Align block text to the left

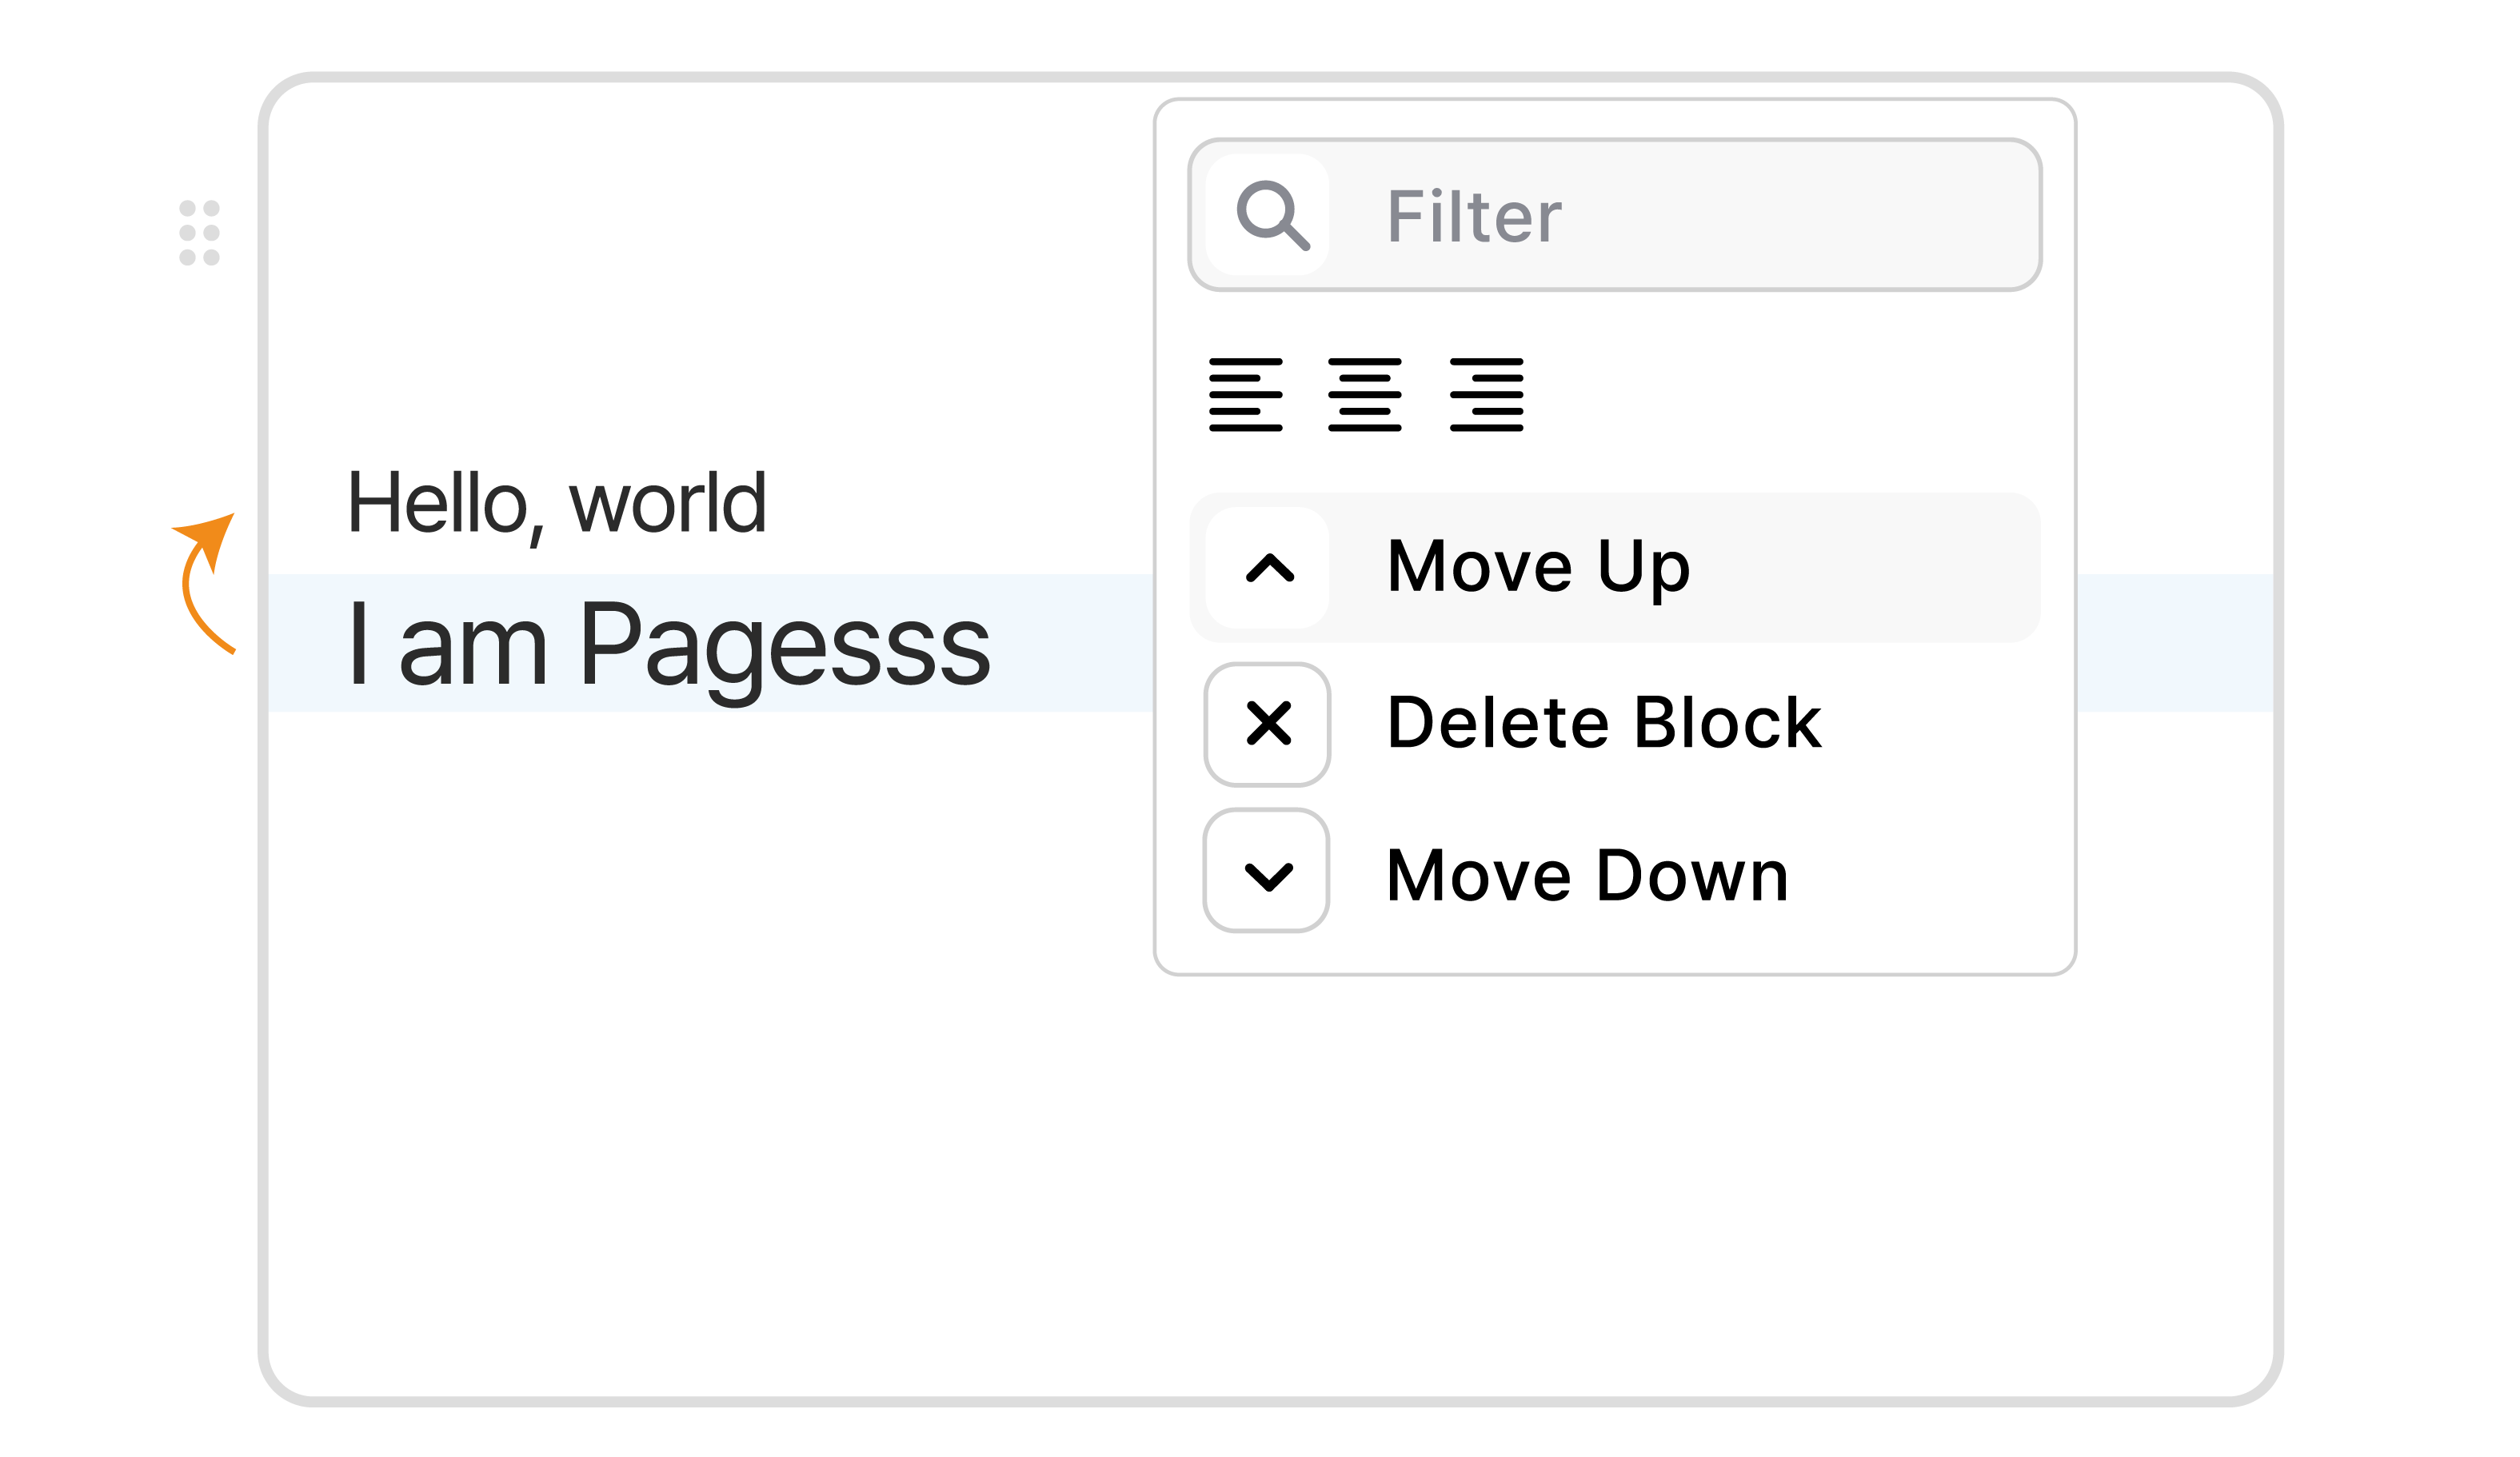(x=1245, y=395)
